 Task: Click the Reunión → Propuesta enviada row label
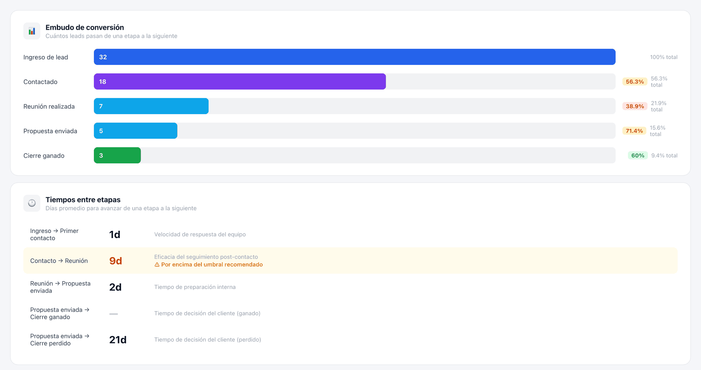click(x=60, y=287)
